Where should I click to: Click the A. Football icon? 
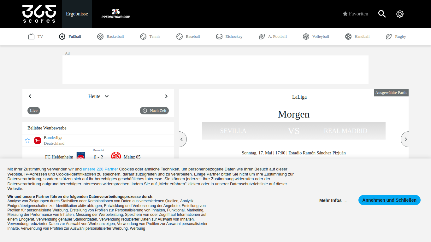[262, 37]
